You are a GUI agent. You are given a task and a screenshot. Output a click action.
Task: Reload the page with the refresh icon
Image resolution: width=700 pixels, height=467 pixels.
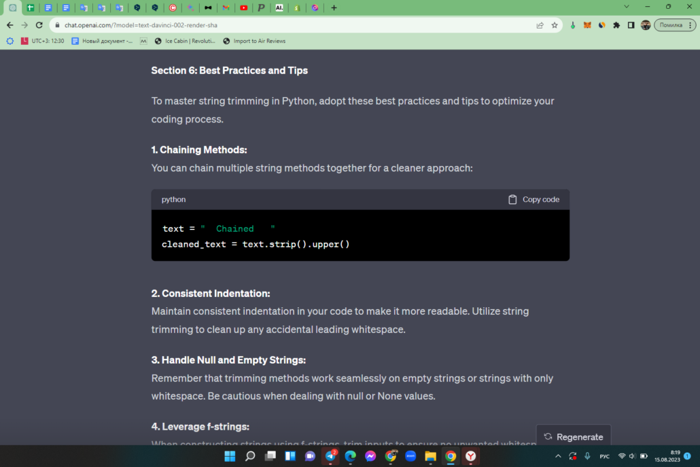coord(39,25)
